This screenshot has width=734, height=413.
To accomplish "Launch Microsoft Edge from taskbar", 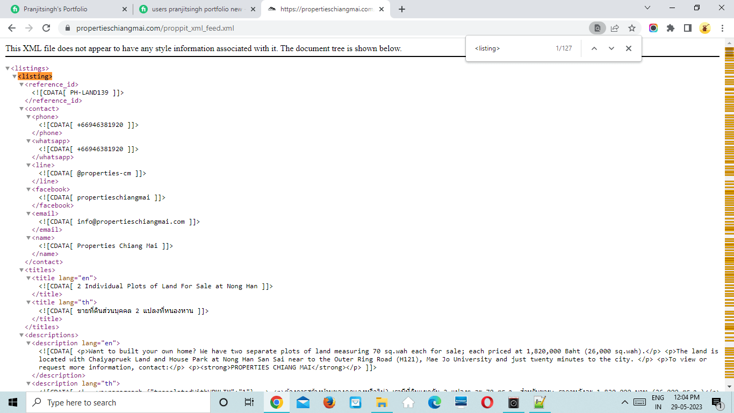I will click(x=434, y=402).
